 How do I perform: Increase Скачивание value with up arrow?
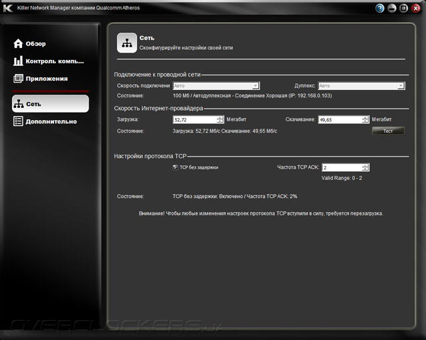(x=365, y=118)
